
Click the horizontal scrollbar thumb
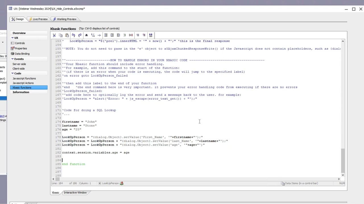coord(57,179)
